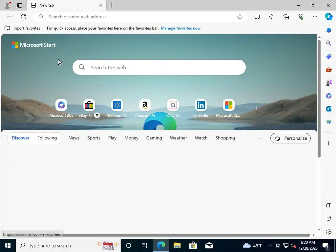Open taskbar weather 49°F widget
The image size is (336, 252).
[252, 245]
